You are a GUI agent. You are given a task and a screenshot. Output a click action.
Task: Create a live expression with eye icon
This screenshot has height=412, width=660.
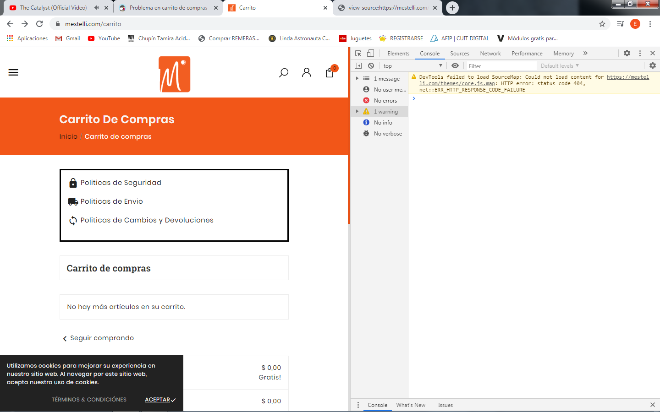click(x=455, y=65)
